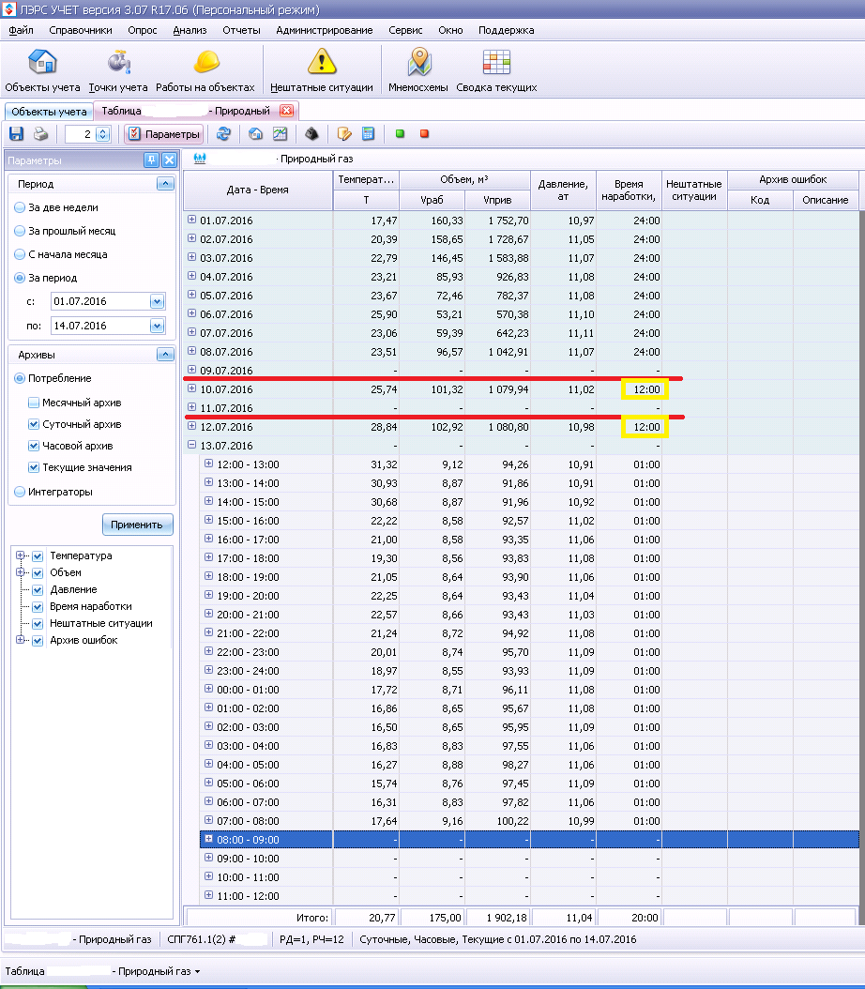Uncheck the Суточный архив checkbox
Screen dimensions: 865x989
(x=34, y=424)
